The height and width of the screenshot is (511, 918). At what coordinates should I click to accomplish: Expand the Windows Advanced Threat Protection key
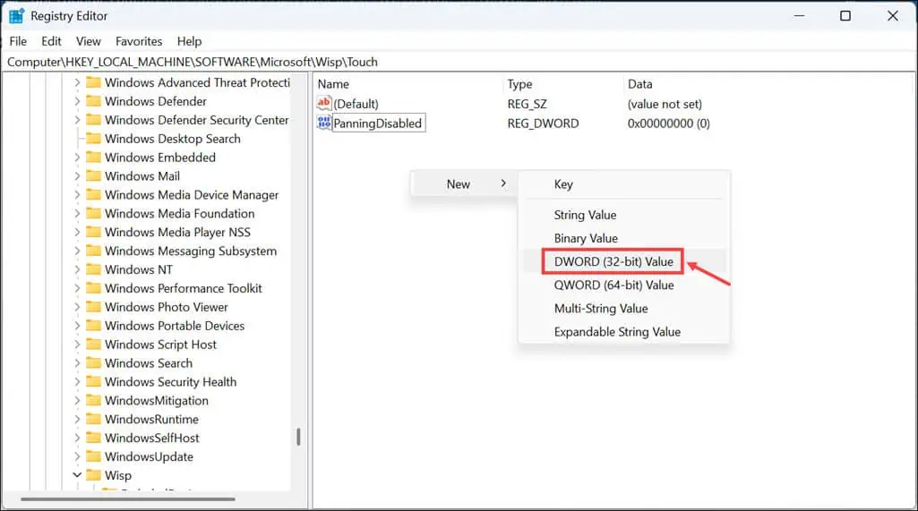point(77,82)
